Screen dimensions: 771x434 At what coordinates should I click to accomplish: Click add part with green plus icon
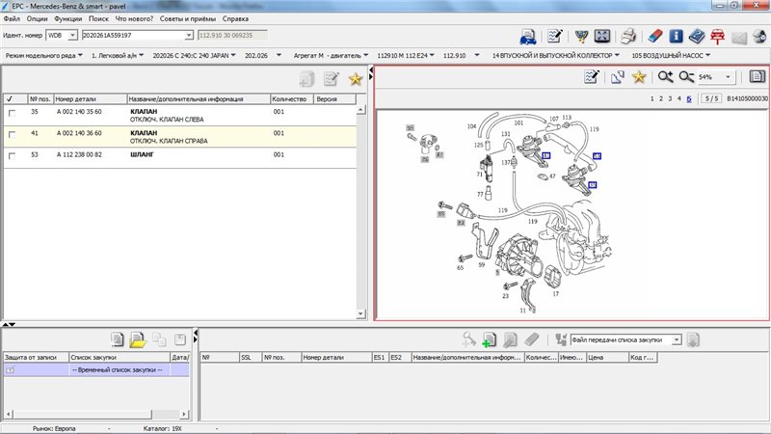[x=490, y=339]
